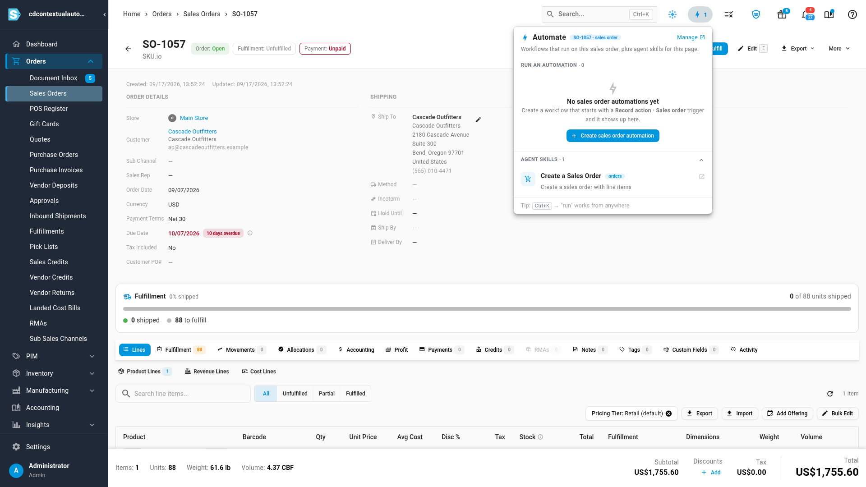Click the fulfillment progress bar

(487, 309)
